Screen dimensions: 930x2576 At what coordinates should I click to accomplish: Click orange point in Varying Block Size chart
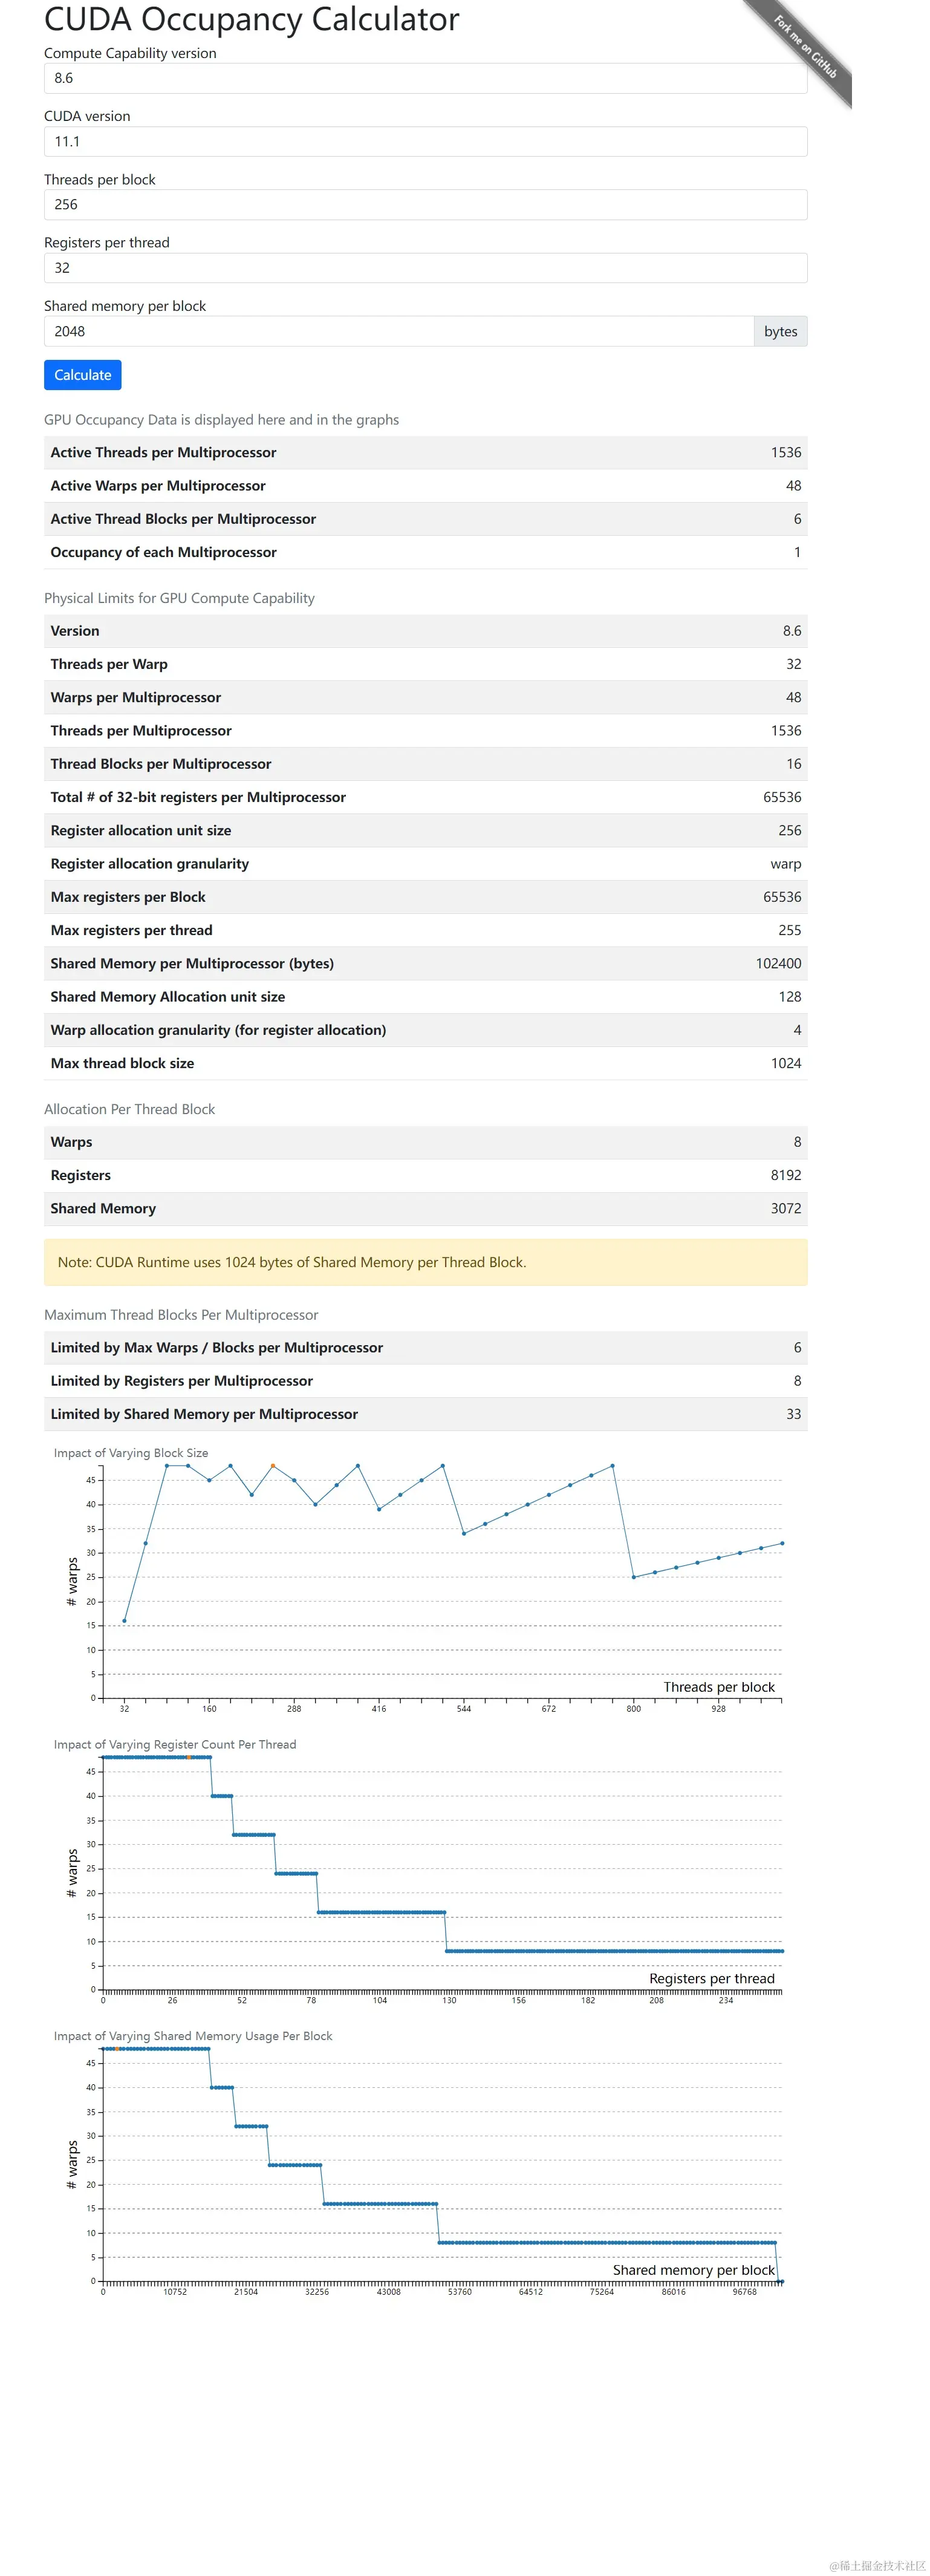pyautogui.click(x=273, y=1466)
